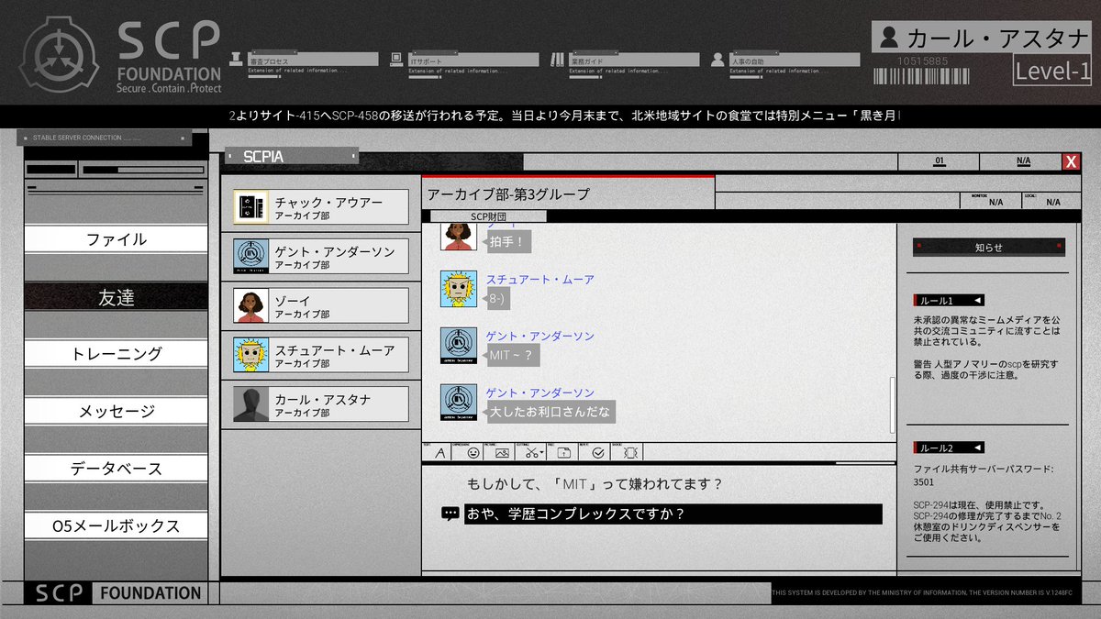Open the text format tool (A icon)
The height and width of the screenshot is (619, 1101).
[x=439, y=452]
